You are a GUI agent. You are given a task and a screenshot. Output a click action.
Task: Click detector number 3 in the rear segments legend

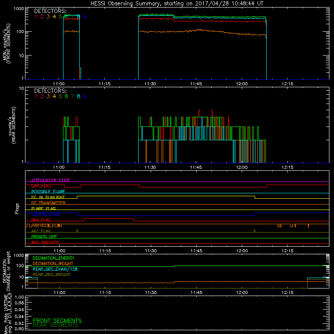coord(48,96)
